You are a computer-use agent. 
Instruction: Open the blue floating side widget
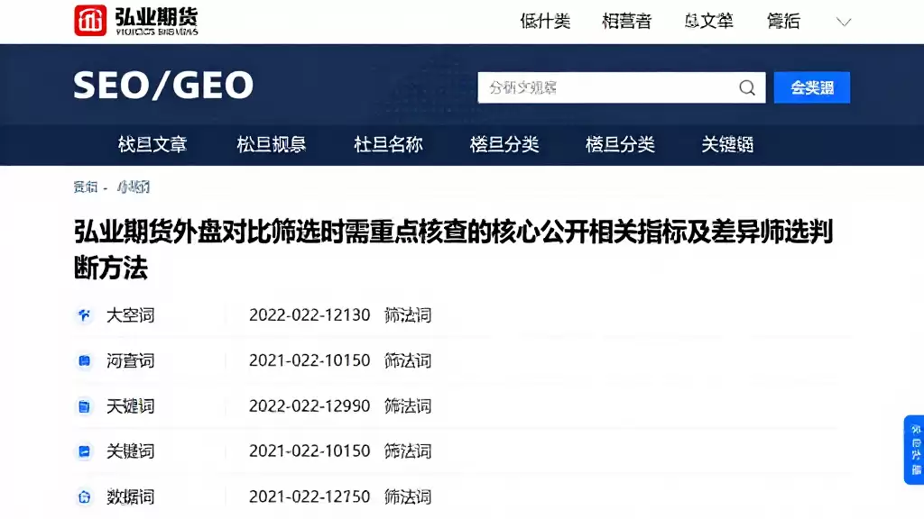[915, 451]
